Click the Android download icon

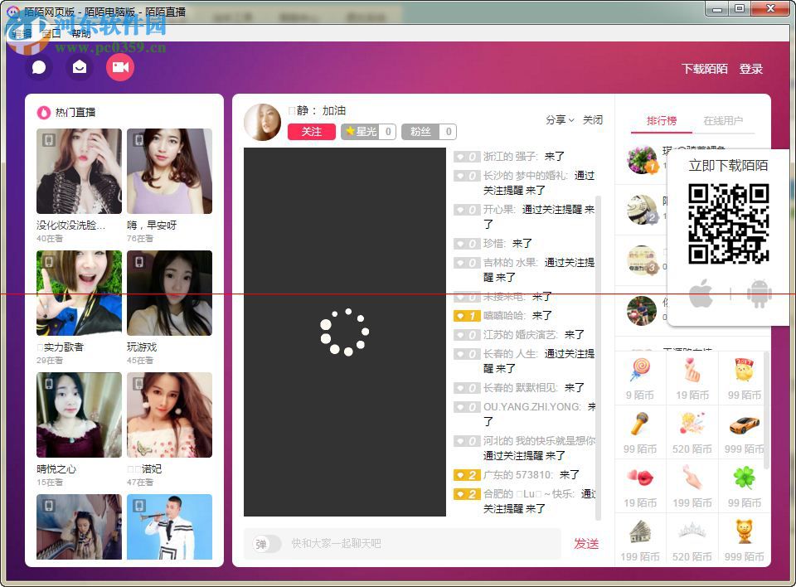point(759,293)
